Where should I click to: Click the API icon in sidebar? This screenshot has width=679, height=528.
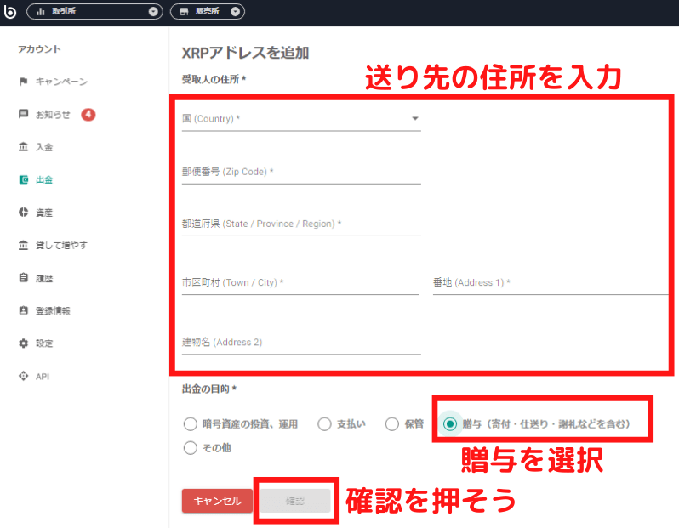click(23, 376)
